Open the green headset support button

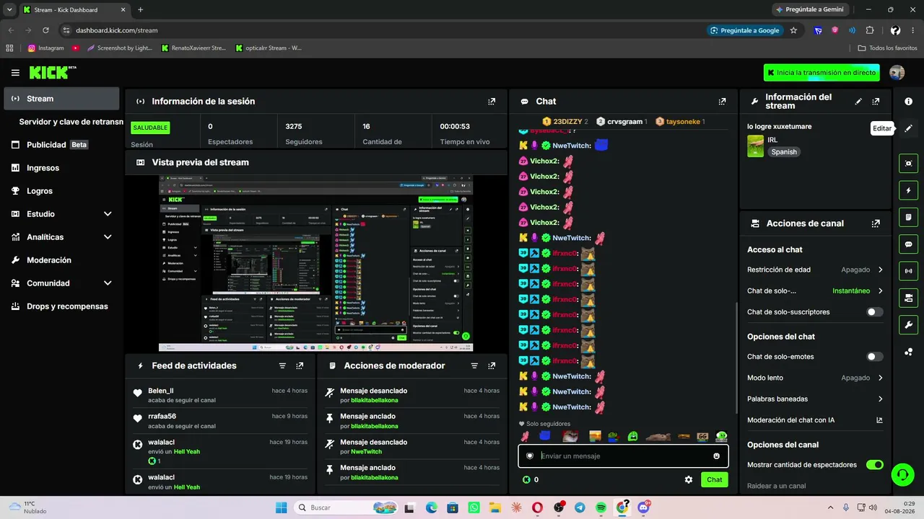tap(902, 474)
